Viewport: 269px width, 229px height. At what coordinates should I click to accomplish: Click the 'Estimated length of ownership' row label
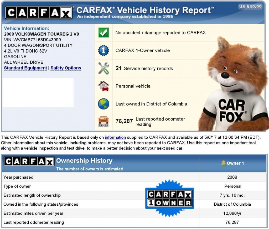32,195
